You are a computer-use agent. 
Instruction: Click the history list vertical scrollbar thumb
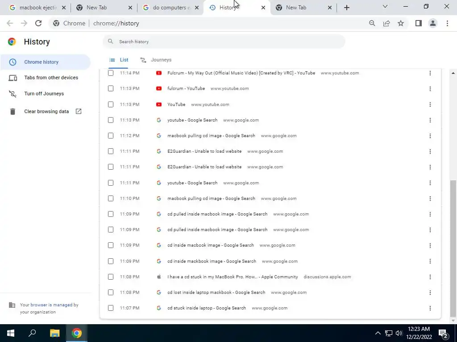pyautogui.click(x=453, y=248)
